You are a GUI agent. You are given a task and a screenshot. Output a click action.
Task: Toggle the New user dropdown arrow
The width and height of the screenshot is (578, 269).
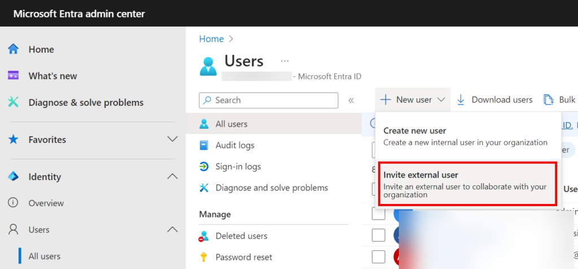[441, 99]
